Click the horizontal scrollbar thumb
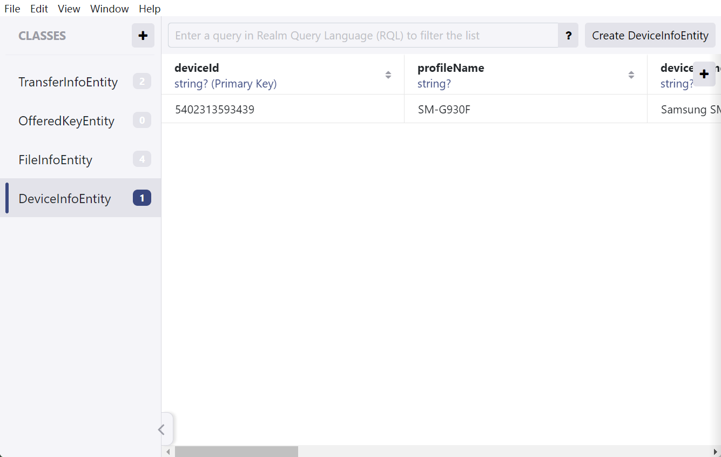This screenshot has width=721, height=457. tap(237, 451)
